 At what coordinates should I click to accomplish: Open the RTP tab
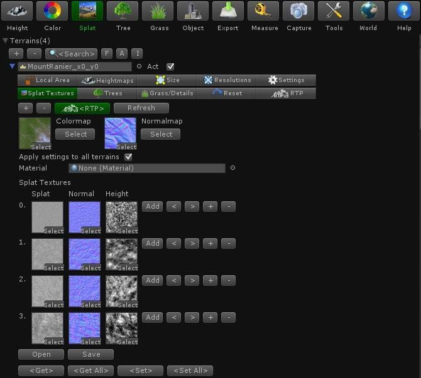tap(286, 93)
